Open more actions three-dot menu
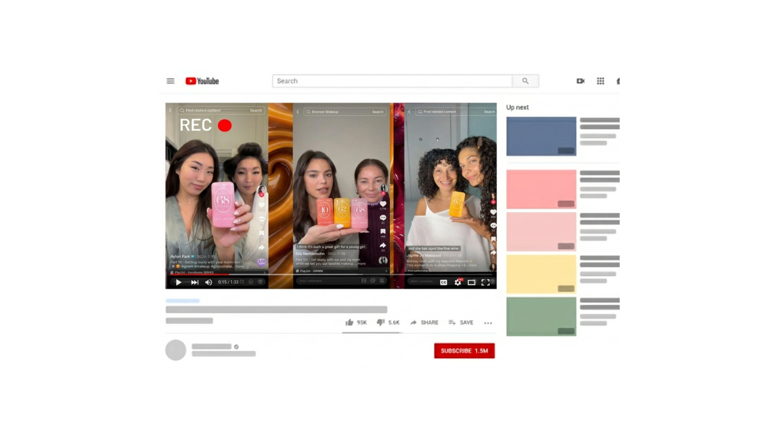779x438 pixels. (x=488, y=323)
